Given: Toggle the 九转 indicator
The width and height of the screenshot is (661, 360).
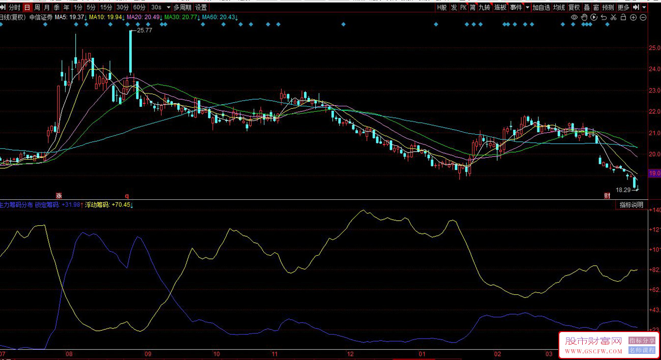Looking at the screenshot, I should pyautogui.click(x=485, y=8).
